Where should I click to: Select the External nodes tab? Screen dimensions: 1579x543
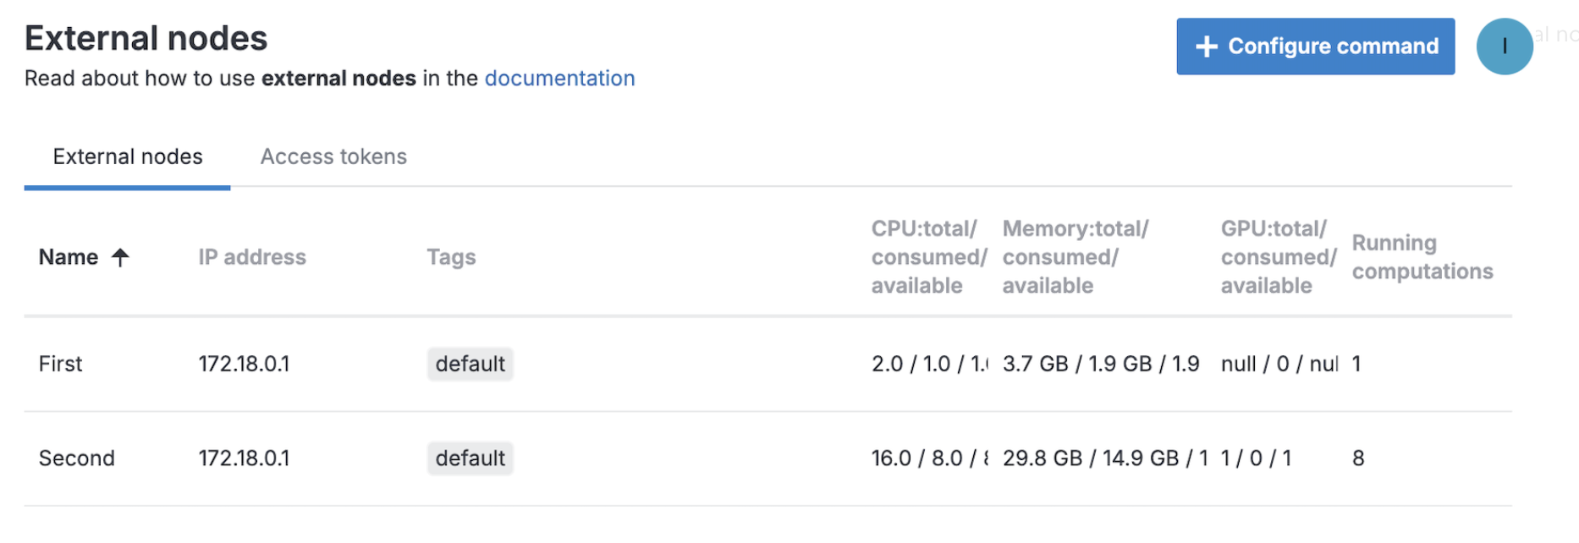(127, 156)
